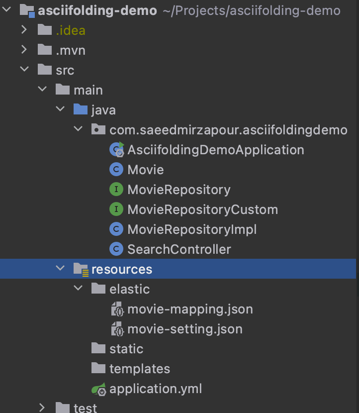Collapse the asciifolding-demo project root
359x413 pixels.
click(6, 9)
